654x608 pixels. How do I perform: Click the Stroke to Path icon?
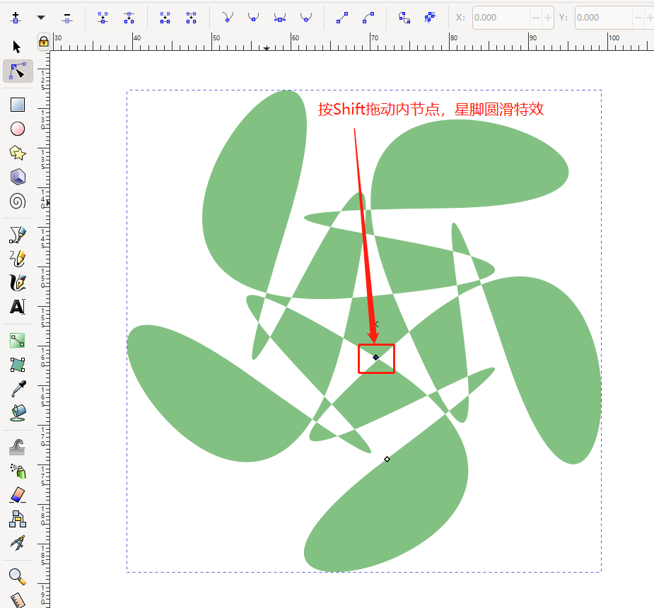[430, 18]
